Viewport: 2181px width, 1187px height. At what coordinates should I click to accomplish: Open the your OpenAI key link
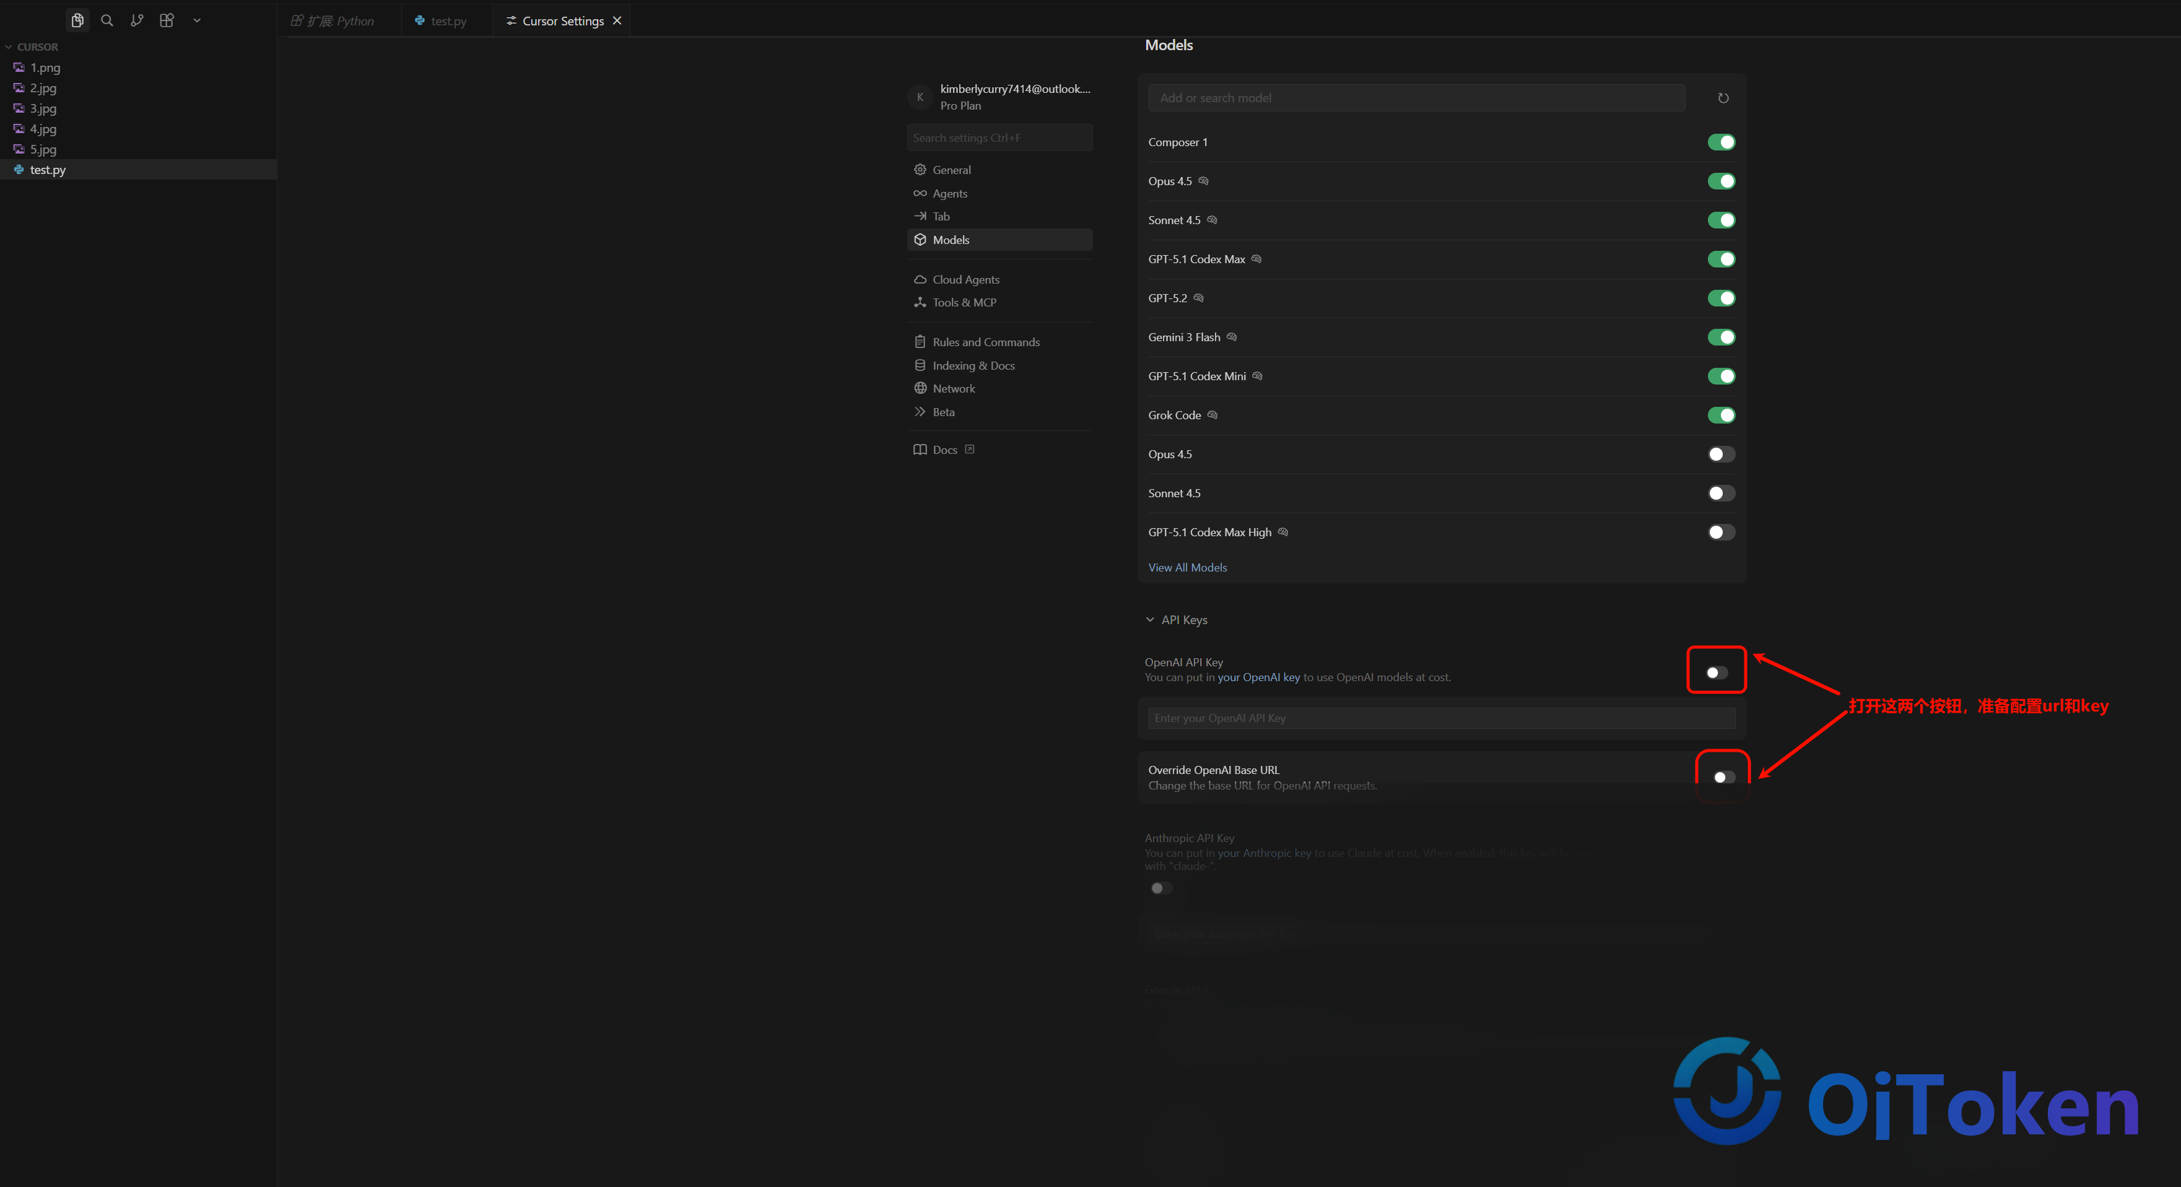pyautogui.click(x=1258, y=677)
